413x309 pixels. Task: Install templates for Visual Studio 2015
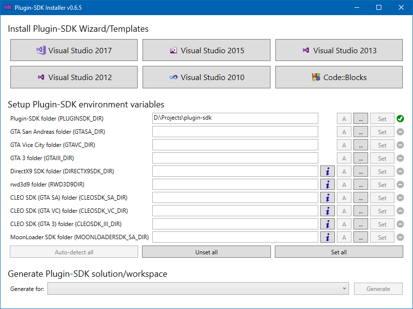(x=206, y=50)
